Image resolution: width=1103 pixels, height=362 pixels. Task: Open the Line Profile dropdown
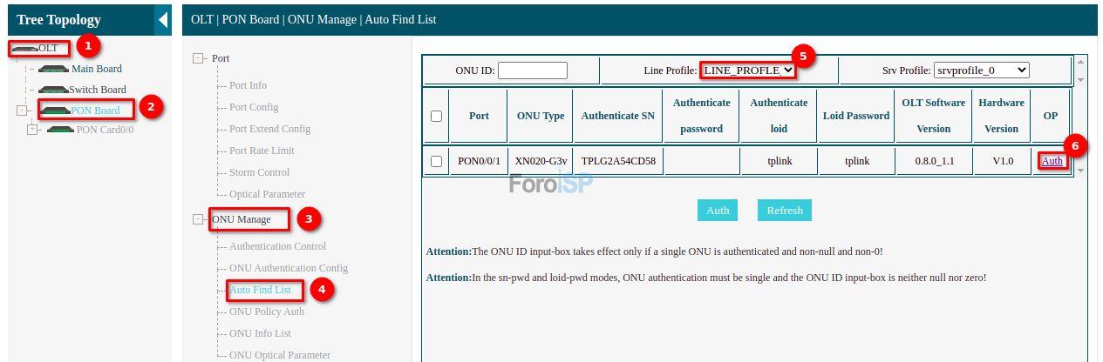click(748, 70)
